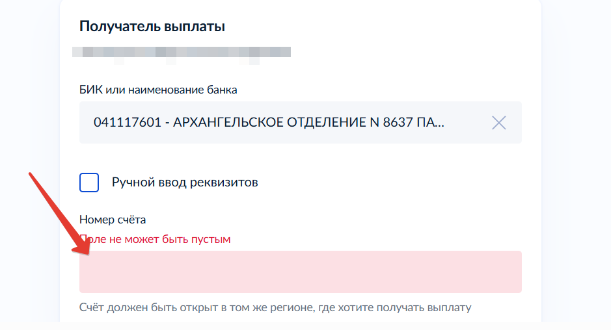The width and height of the screenshot is (611, 330).
Task: Click the "Получатель выплаты" heading
Action: pos(152,27)
